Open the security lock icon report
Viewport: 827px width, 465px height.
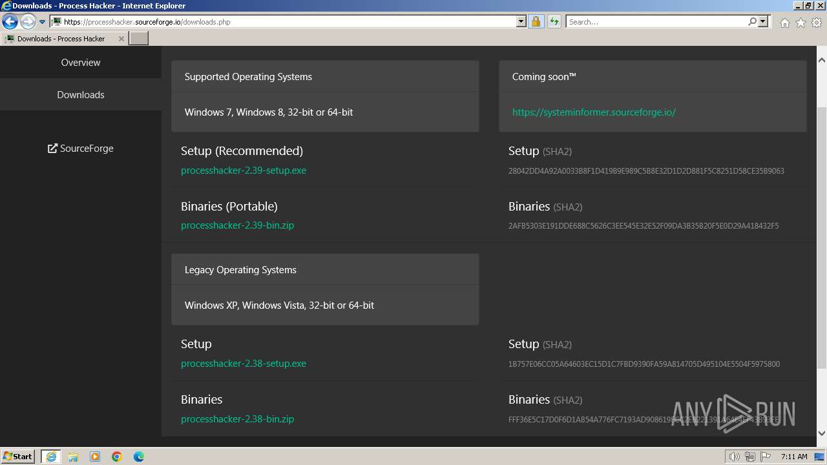536,21
